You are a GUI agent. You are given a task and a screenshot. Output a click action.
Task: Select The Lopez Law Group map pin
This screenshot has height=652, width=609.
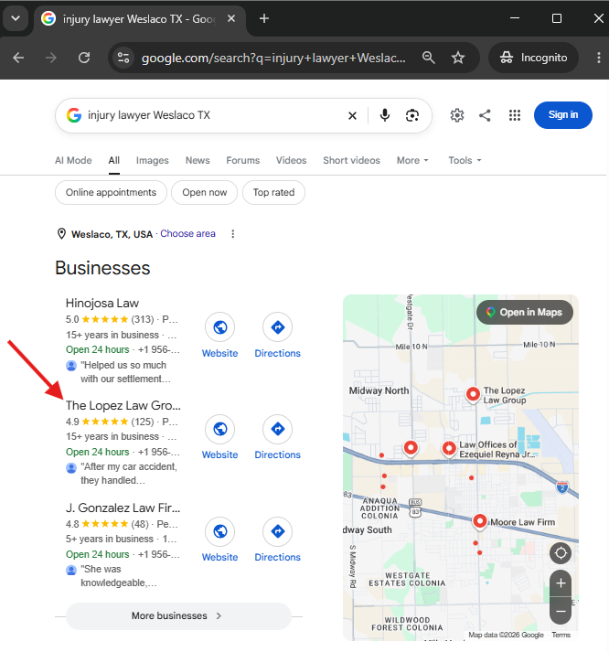(473, 394)
